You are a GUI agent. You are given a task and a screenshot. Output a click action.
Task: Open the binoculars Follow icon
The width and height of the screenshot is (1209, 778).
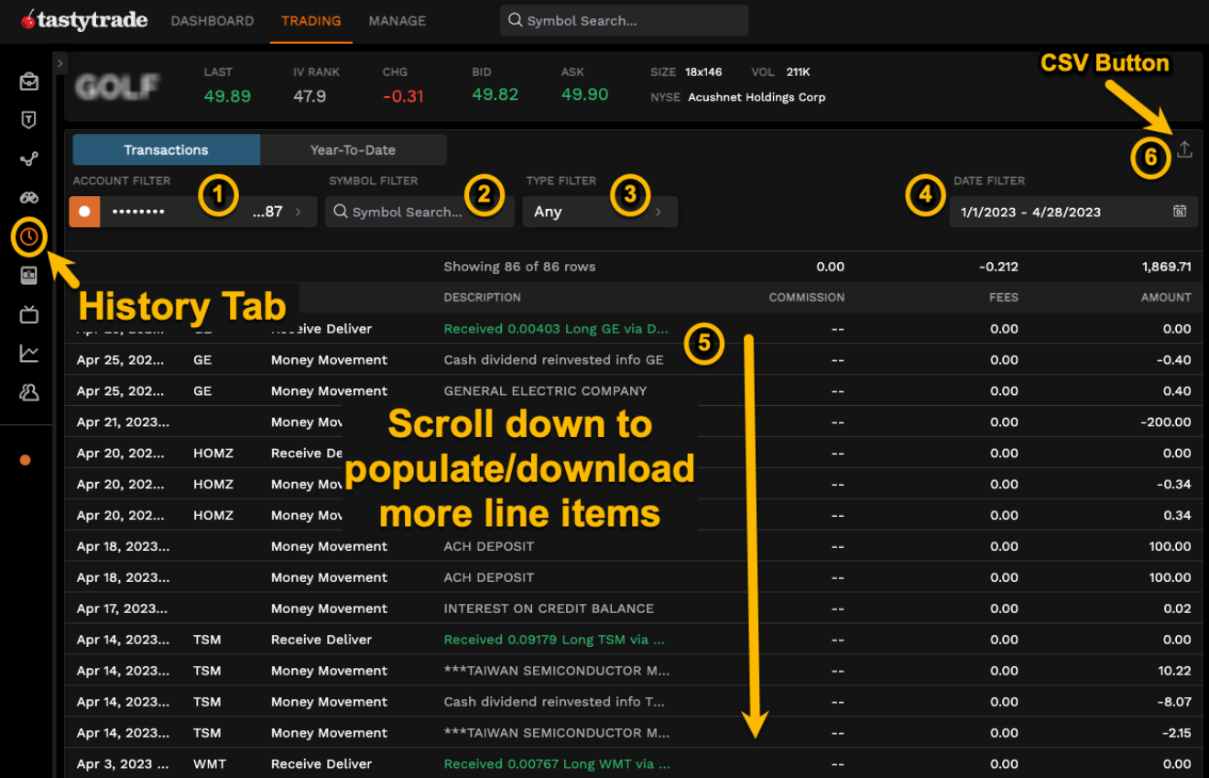[x=28, y=197]
